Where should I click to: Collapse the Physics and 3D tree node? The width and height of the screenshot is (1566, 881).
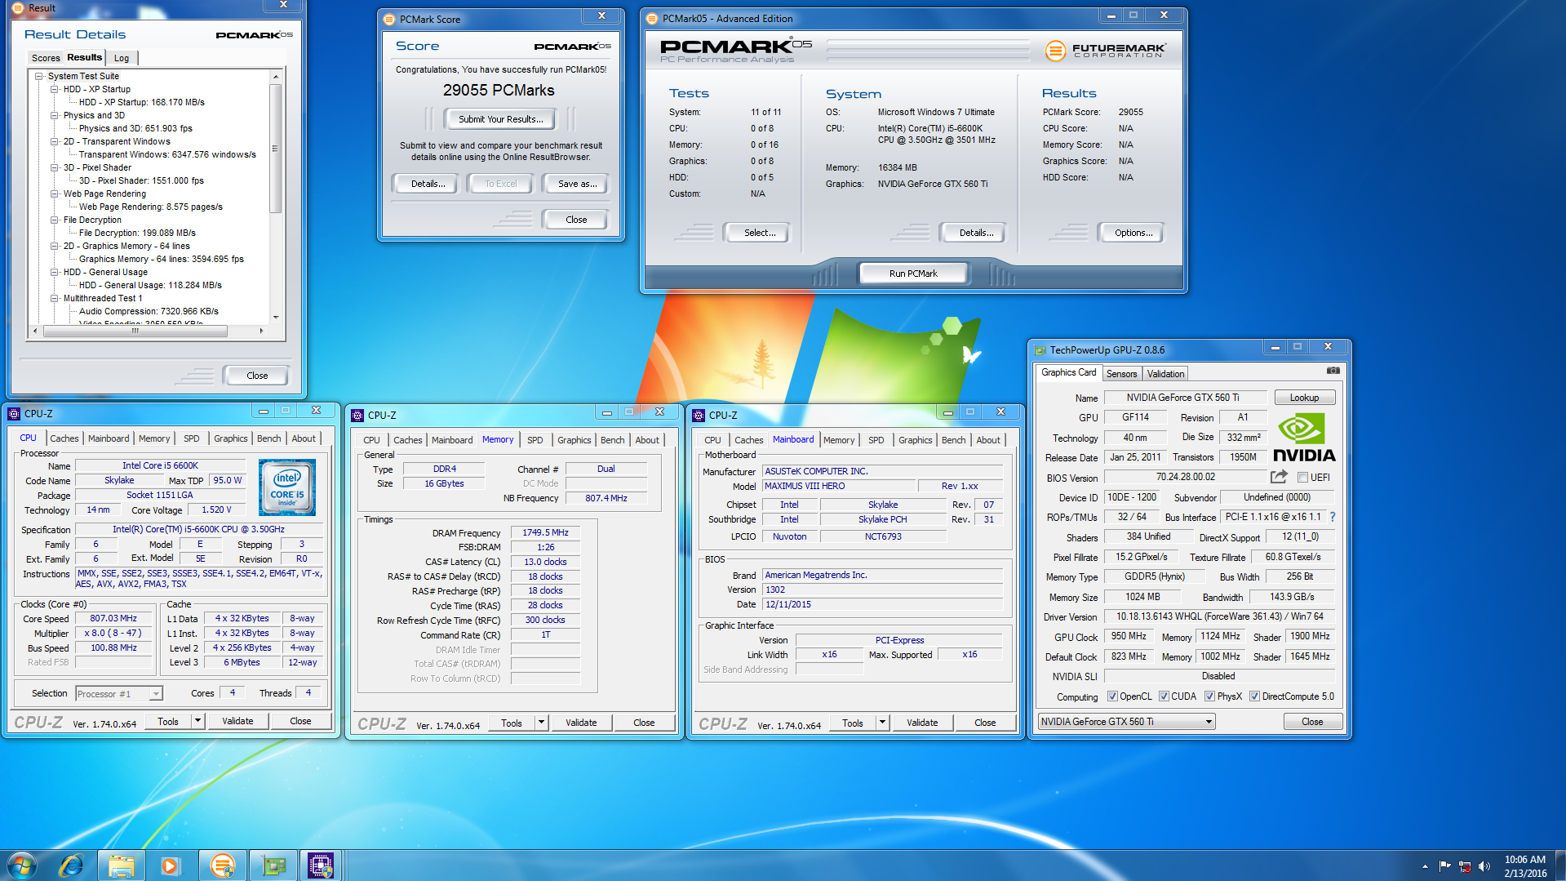point(54,115)
